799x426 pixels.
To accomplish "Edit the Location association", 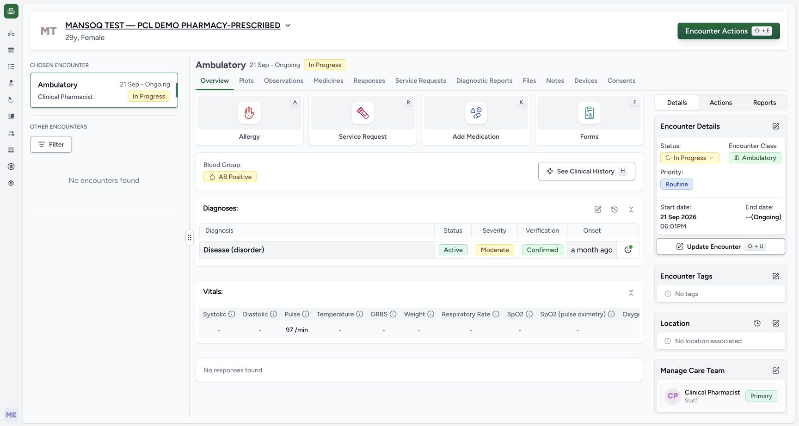I will pyautogui.click(x=776, y=323).
